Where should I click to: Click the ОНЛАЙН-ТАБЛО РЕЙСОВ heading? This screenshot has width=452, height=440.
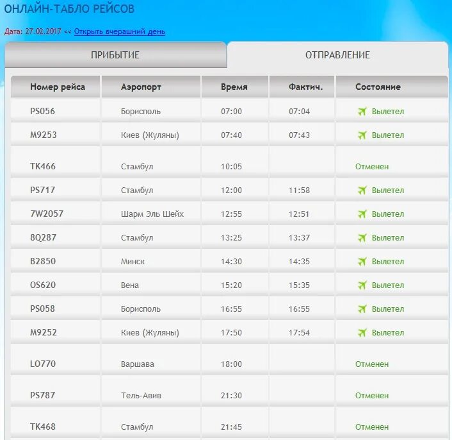pos(69,9)
